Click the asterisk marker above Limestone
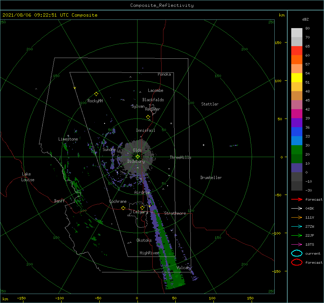The image size is (324, 303). click(68, 136)
